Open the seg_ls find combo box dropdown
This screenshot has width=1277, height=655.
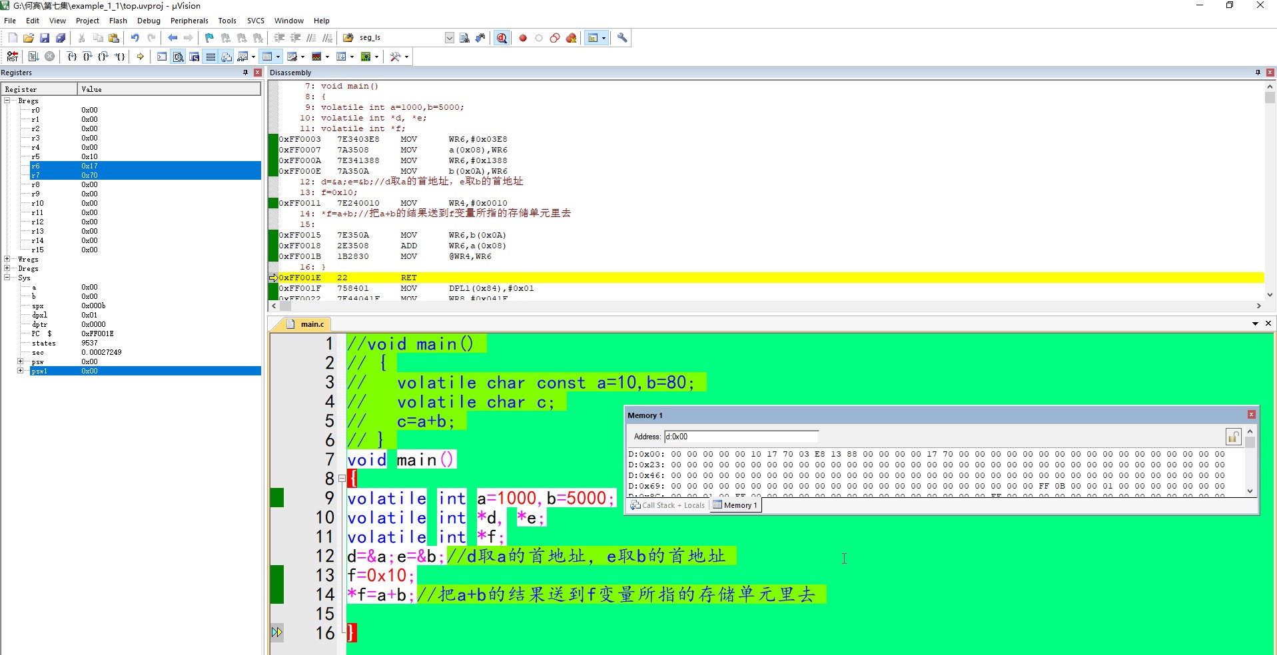click(x=449, y=38)
